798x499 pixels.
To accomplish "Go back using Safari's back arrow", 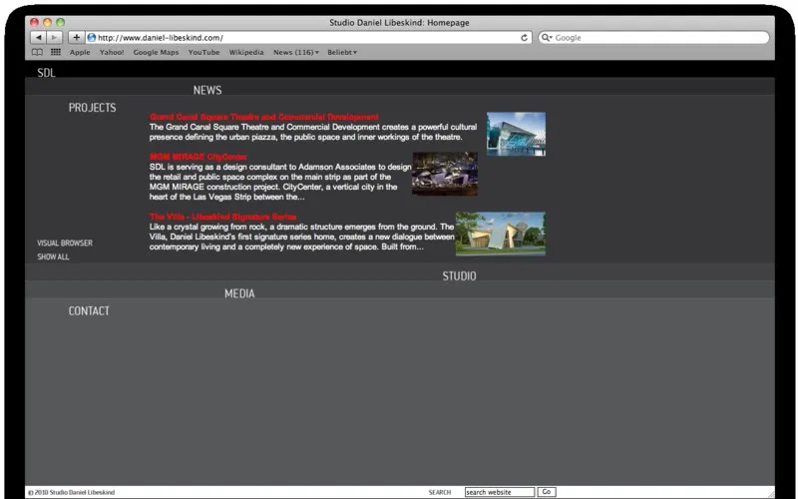I will tap(38, 37).
